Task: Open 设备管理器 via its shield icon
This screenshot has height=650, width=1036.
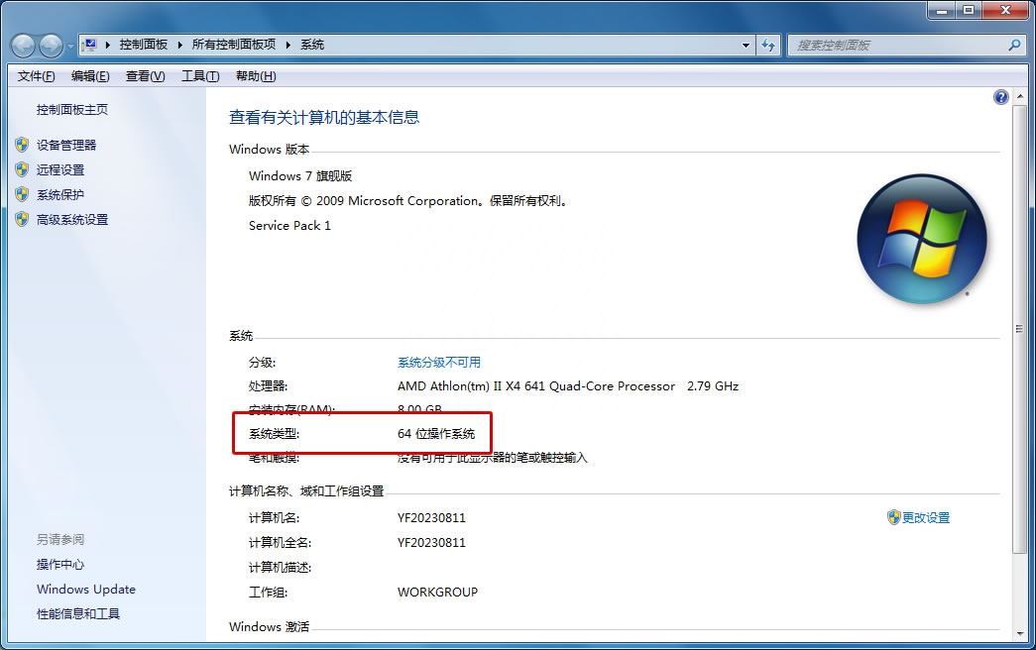Action: tap(23, 144)
